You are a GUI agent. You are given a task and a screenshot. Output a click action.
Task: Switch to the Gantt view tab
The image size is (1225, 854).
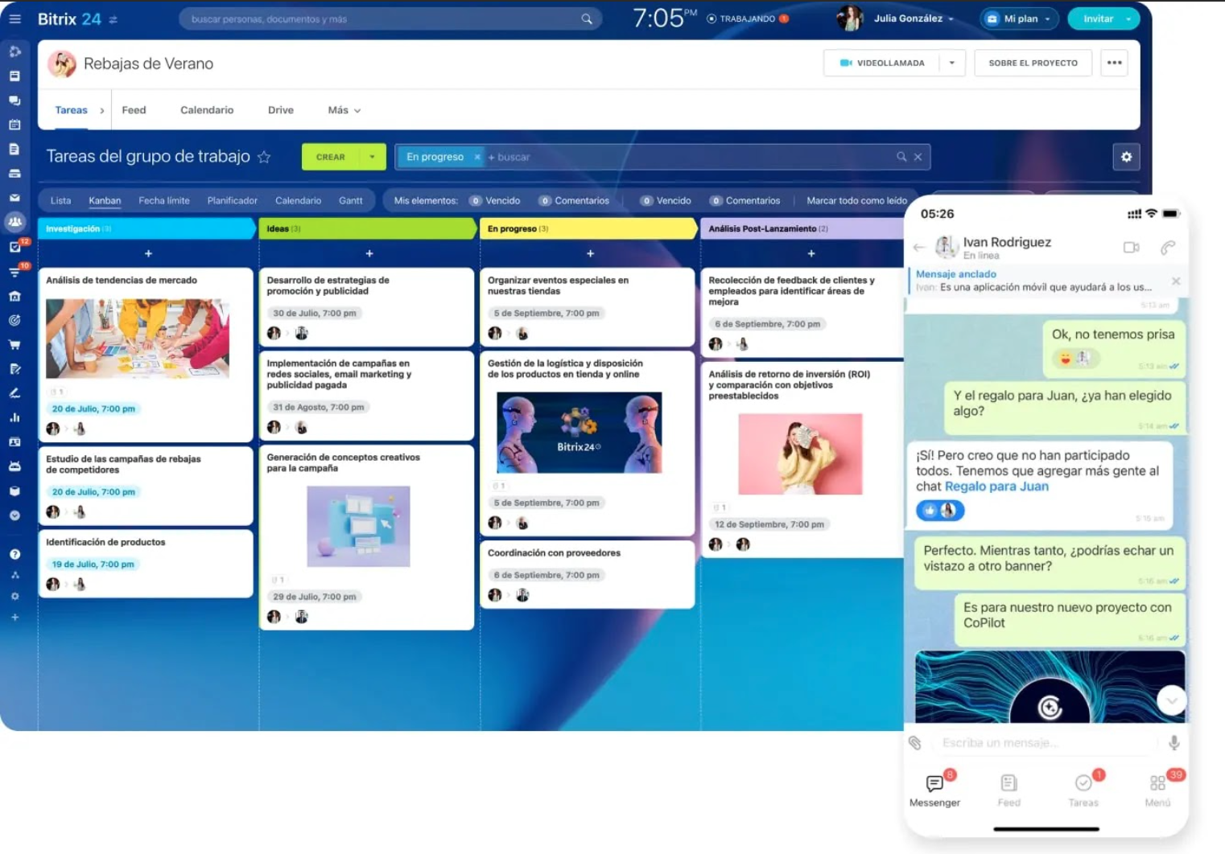point(352,200)
